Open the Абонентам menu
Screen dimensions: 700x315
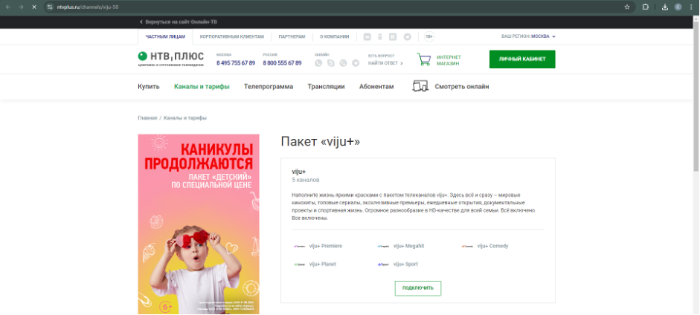(x=376, y=86)
